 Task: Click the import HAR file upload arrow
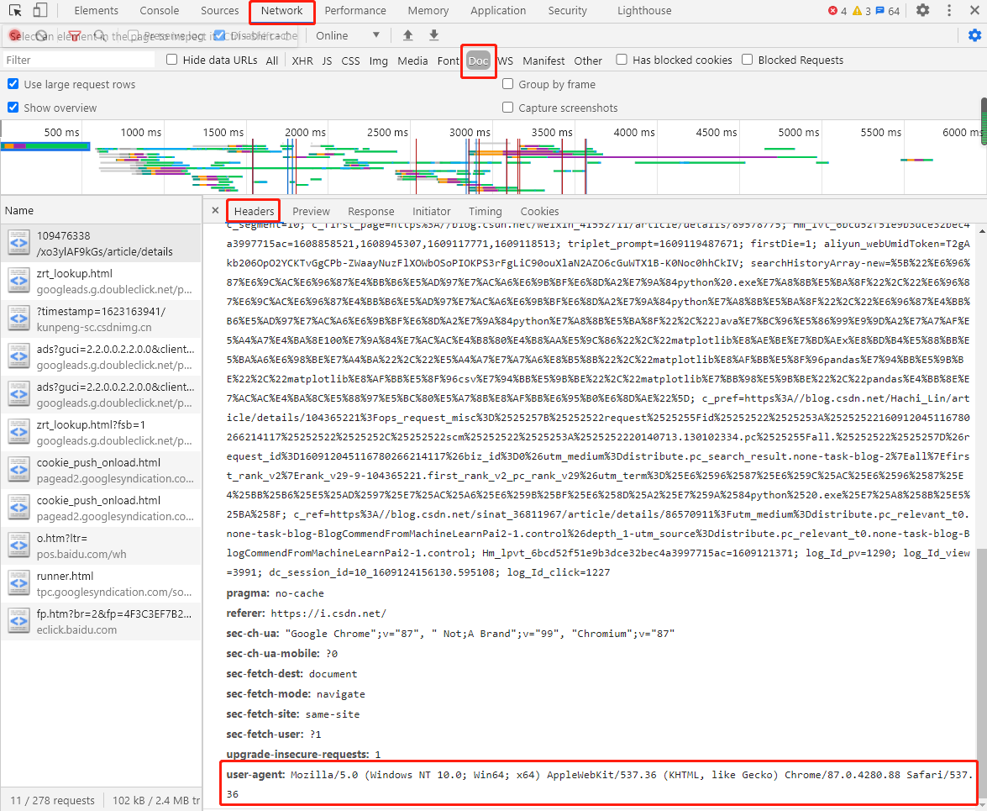(x=408, y=35)
